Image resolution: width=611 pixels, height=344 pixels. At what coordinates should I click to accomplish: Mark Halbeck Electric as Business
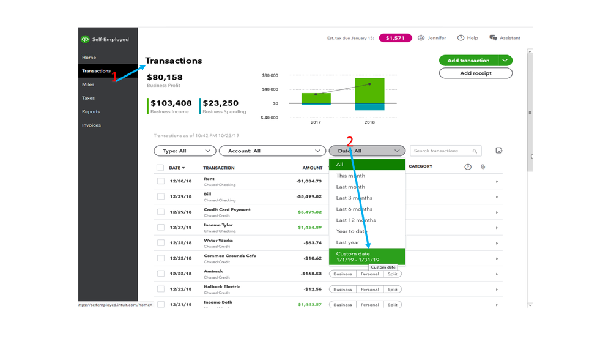(x=343, y=290)
